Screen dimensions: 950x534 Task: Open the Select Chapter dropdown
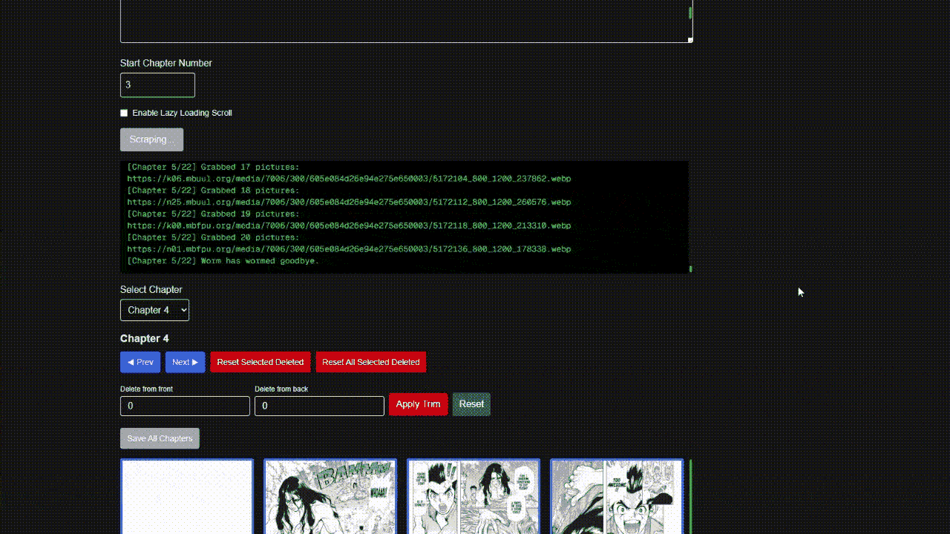(154, 310)
